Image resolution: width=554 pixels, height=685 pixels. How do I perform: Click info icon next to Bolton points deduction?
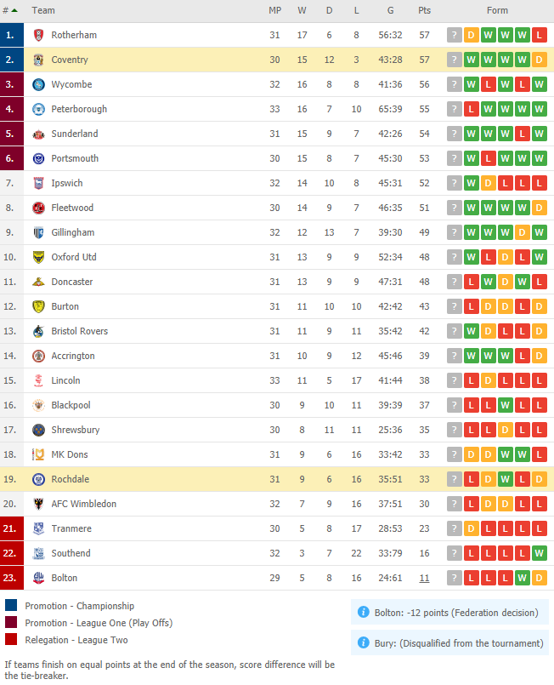pos(363,612)
